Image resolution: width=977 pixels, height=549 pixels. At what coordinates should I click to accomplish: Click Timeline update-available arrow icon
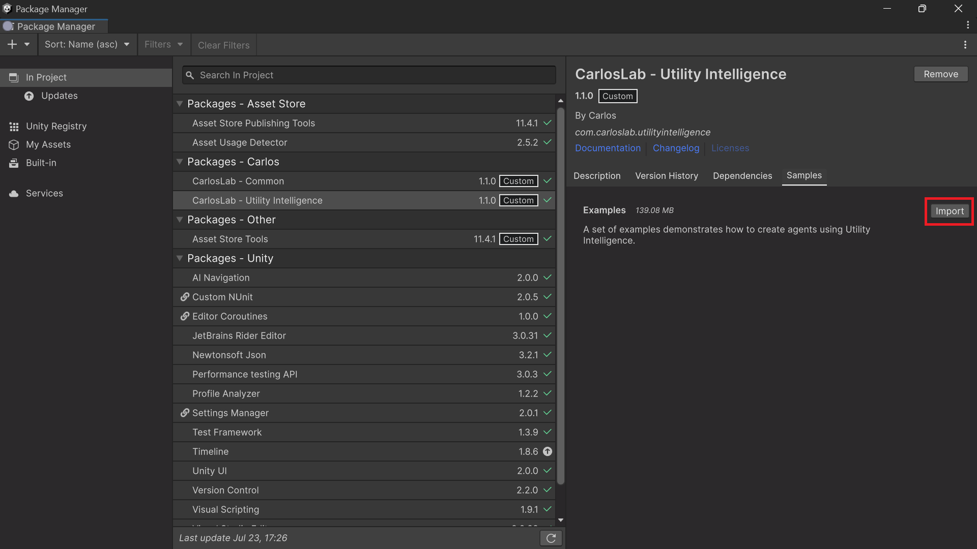click(548, 451)
